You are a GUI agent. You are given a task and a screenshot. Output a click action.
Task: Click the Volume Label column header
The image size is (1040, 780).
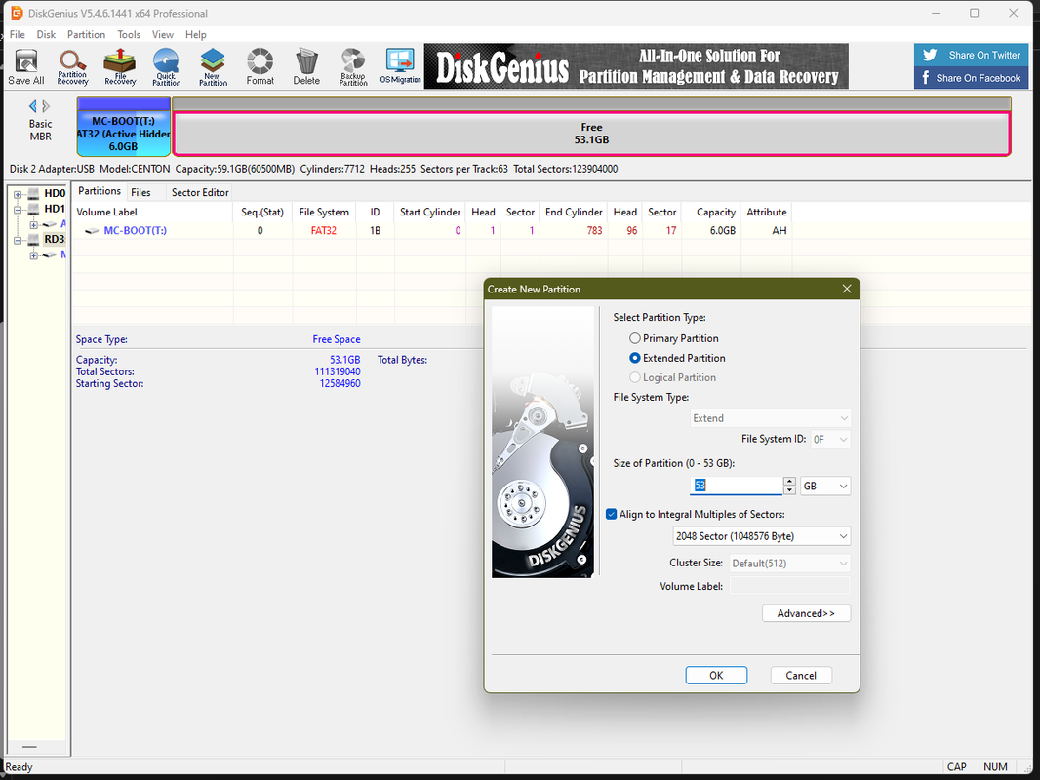click(152, 213)
